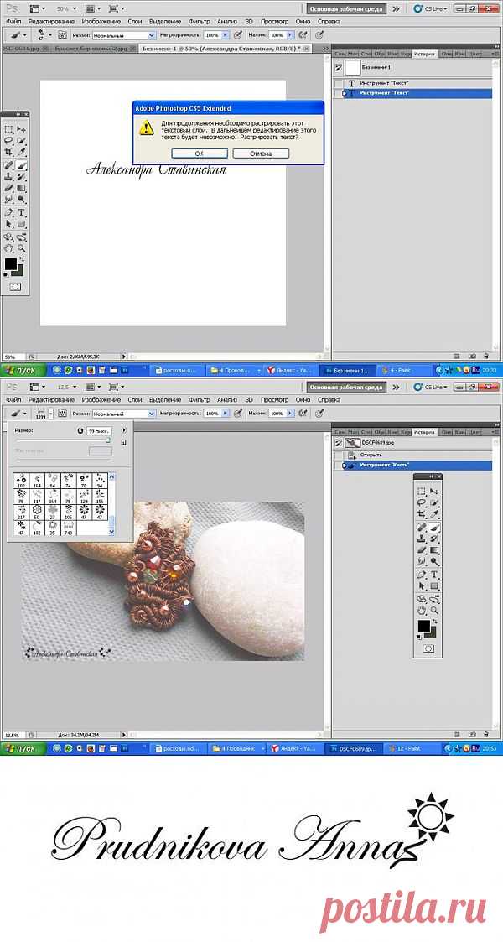
Task: Open the Выделение menu in the DSCF0689.jpg window
Action: (164, 399)
